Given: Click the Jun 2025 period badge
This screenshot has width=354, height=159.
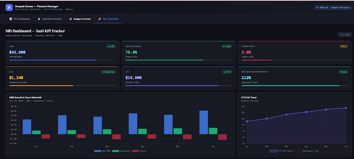Looking at the screenshot, I should [345, 35].
